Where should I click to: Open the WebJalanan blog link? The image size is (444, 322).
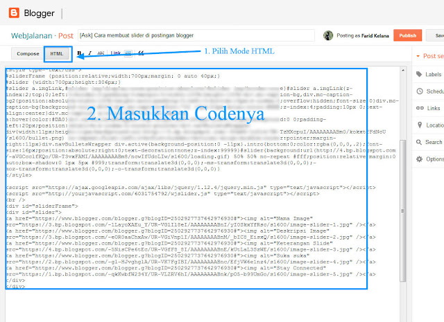coord(32,35)
